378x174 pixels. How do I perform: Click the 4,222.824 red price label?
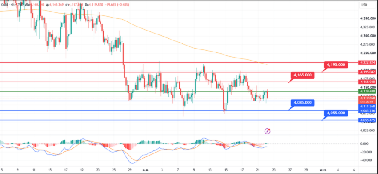point(367,63)
